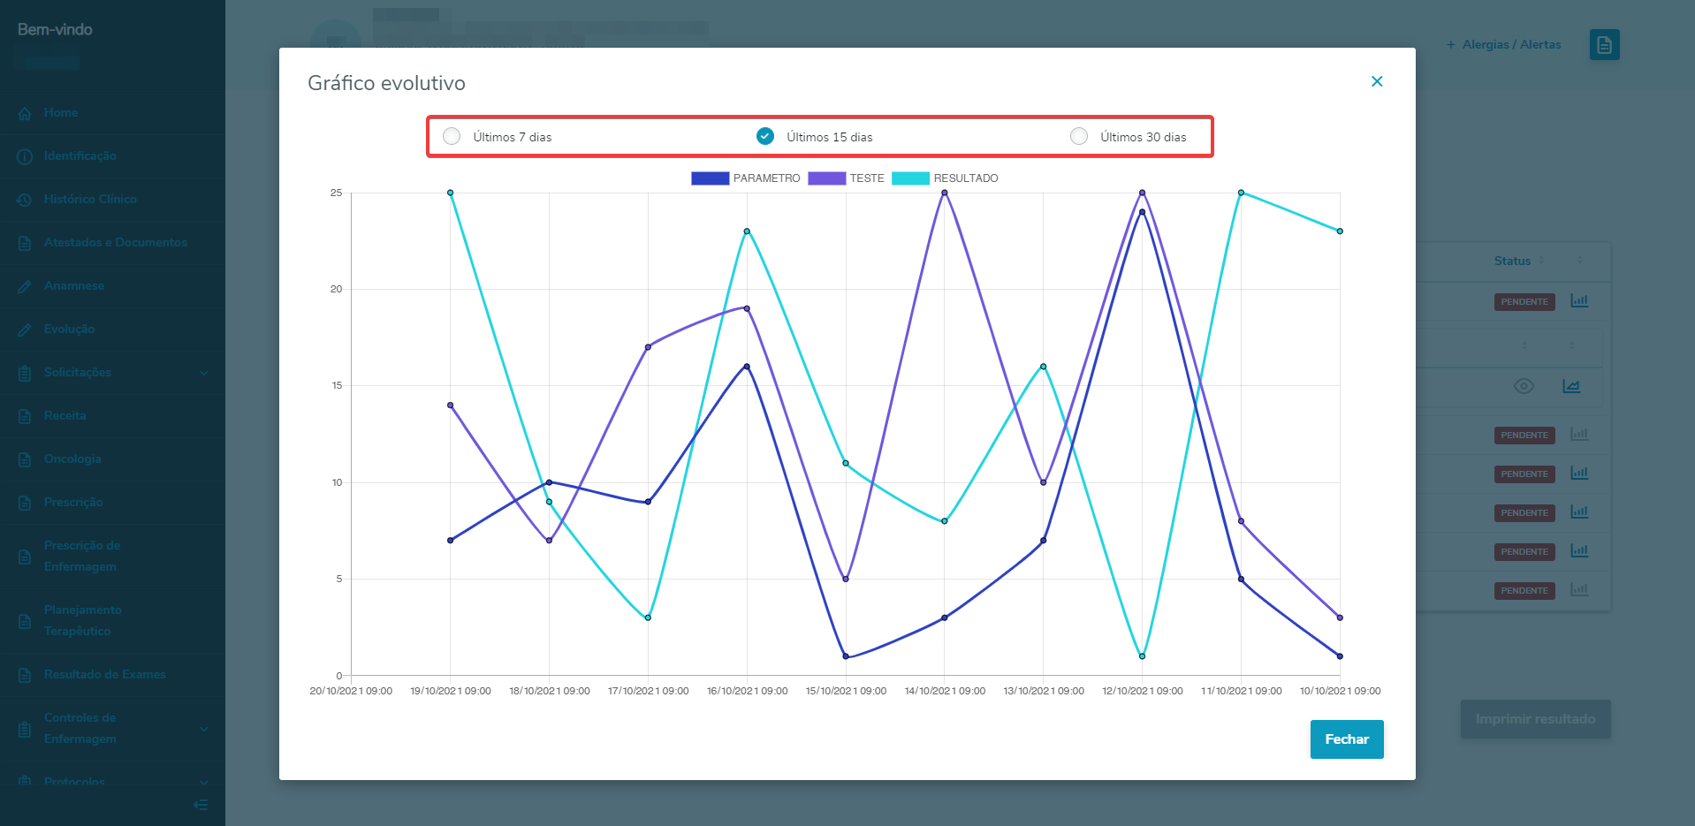1695x826 pixels.
Task: Click the Home house icon
Action: 25,113
